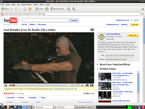Open the View menu

pyautogui.click(x=13, y=5)
